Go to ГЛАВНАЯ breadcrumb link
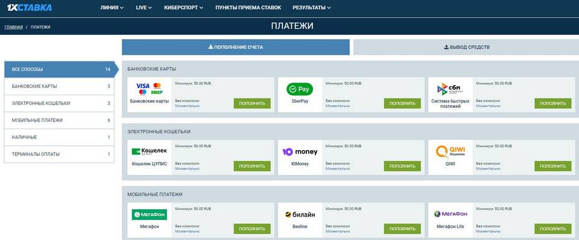The height and width of the screenshot is (240, 579). coord(14,27)
